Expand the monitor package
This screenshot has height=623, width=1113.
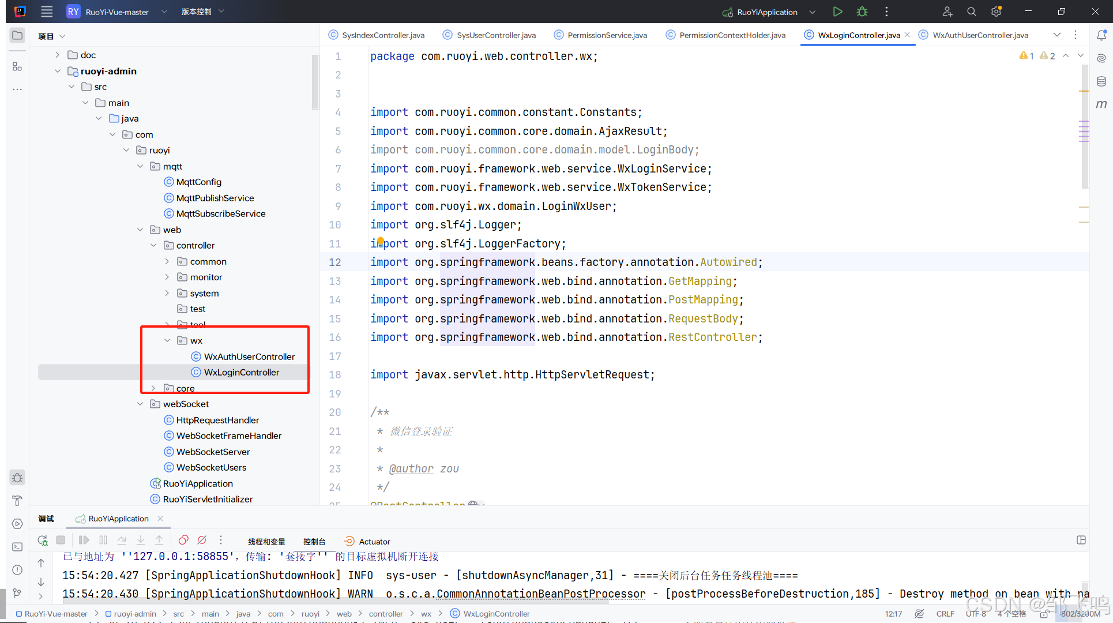(x=167, y=277)
